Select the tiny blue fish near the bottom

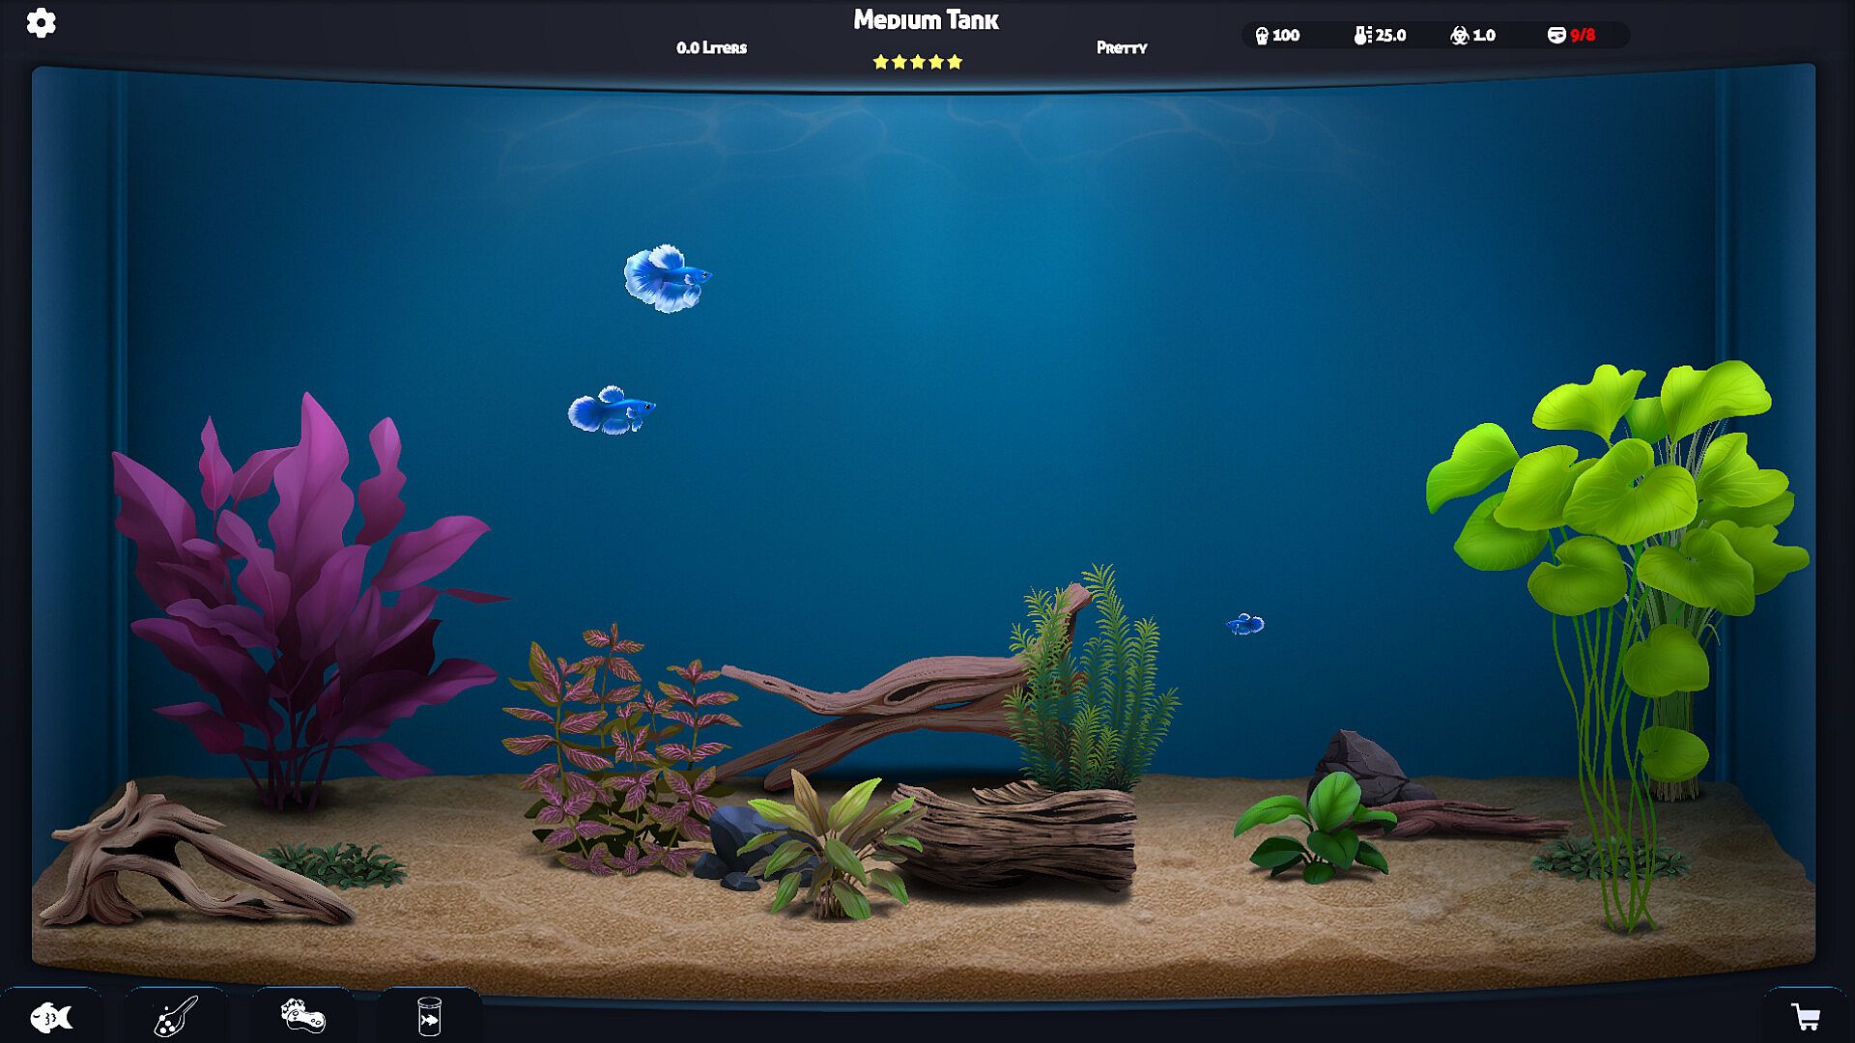1244,625
